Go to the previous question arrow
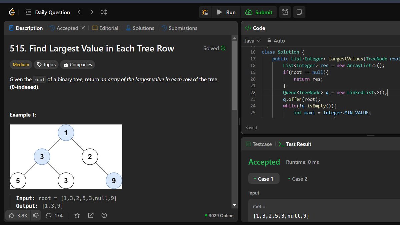This screenshot has height=225, width=400. (x=79, y=12)
